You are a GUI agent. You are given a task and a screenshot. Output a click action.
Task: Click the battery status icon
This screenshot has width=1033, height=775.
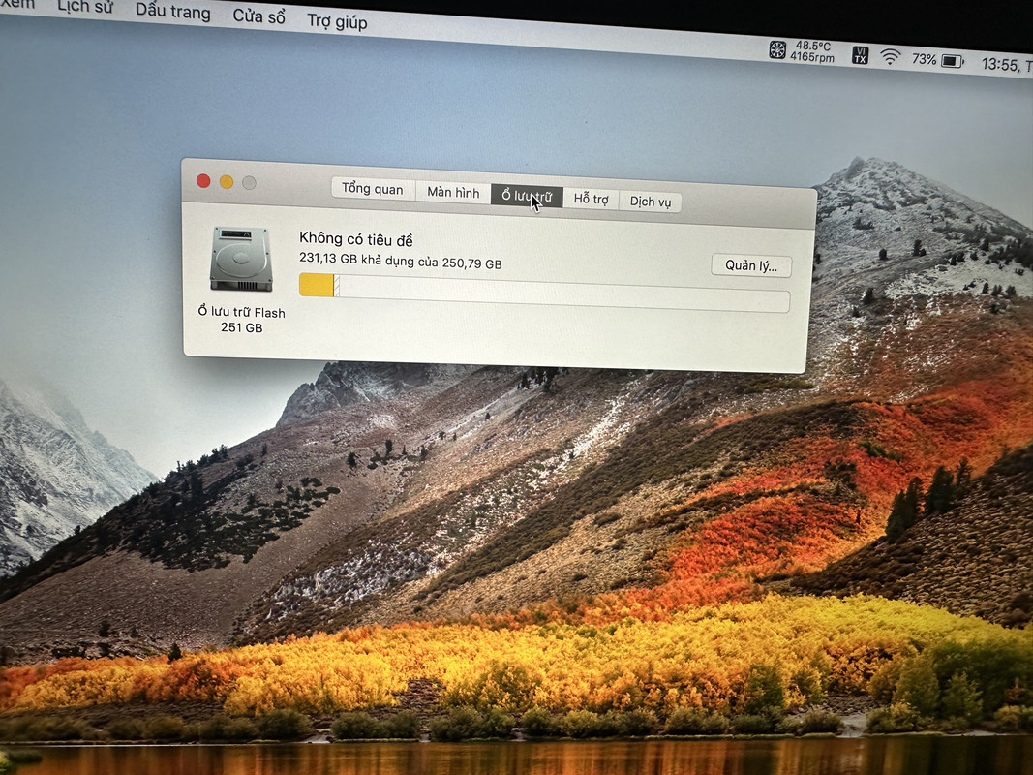click(x=952, y=61)
